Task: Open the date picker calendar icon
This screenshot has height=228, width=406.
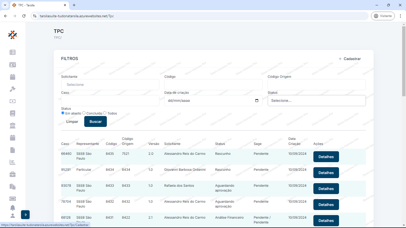Action: (257, 101)
